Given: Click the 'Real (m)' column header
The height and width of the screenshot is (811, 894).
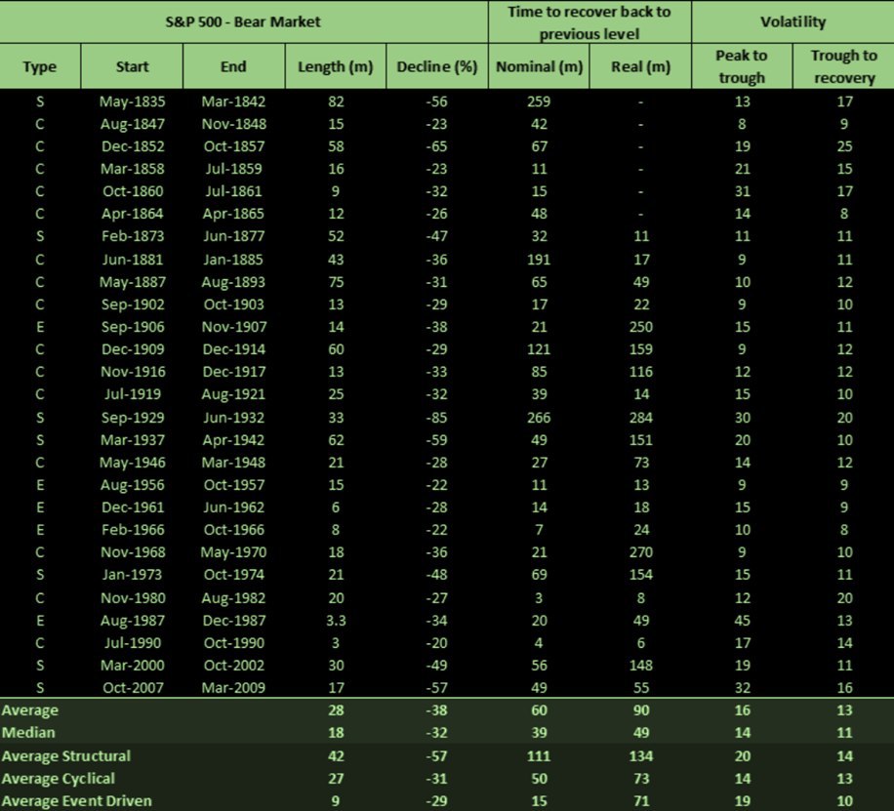Looking at the screenshot, I should coord(640,66).
